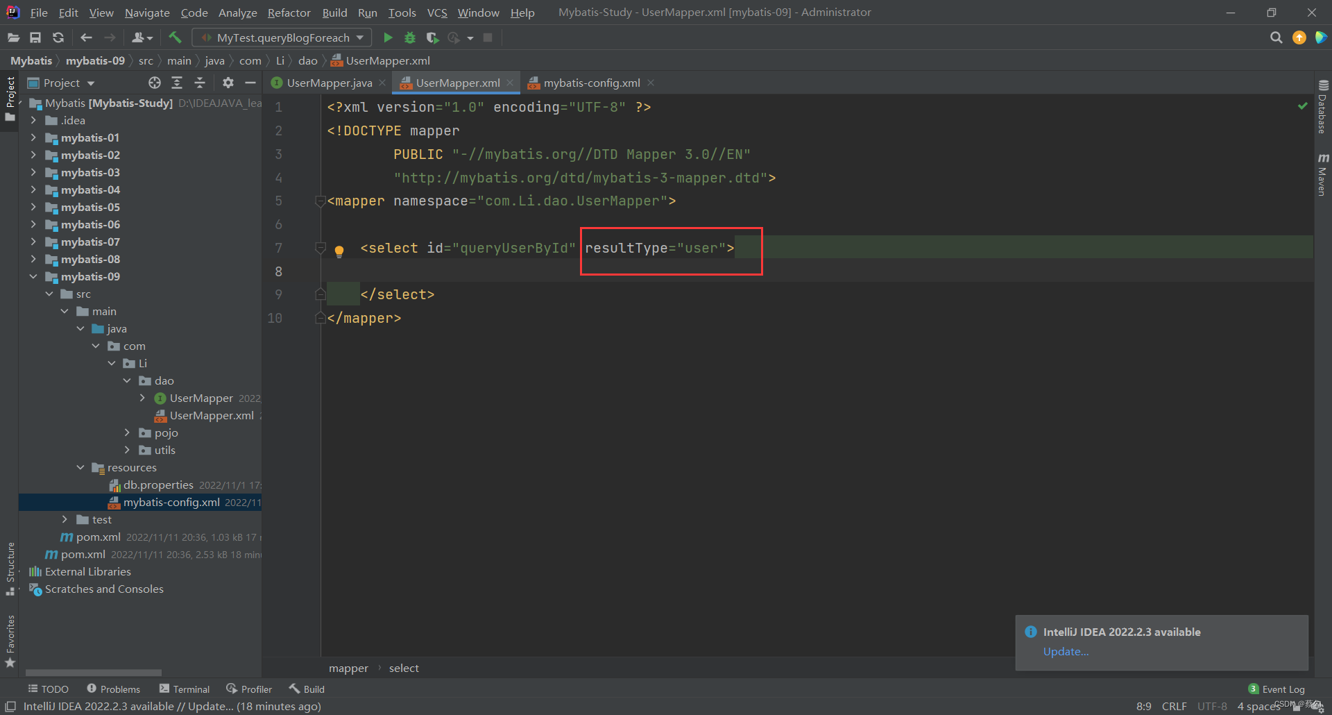Click the 'dao' breadcrumb in navigation bar
Screen dimensions: 1332x715
[307, 60]
